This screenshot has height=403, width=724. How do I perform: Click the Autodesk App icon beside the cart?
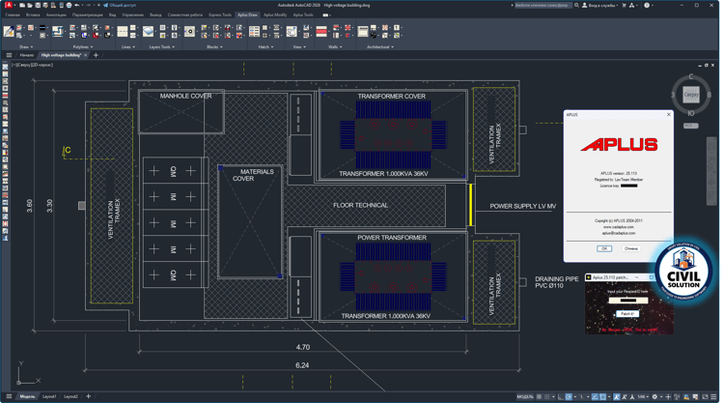tap(632, 5)
